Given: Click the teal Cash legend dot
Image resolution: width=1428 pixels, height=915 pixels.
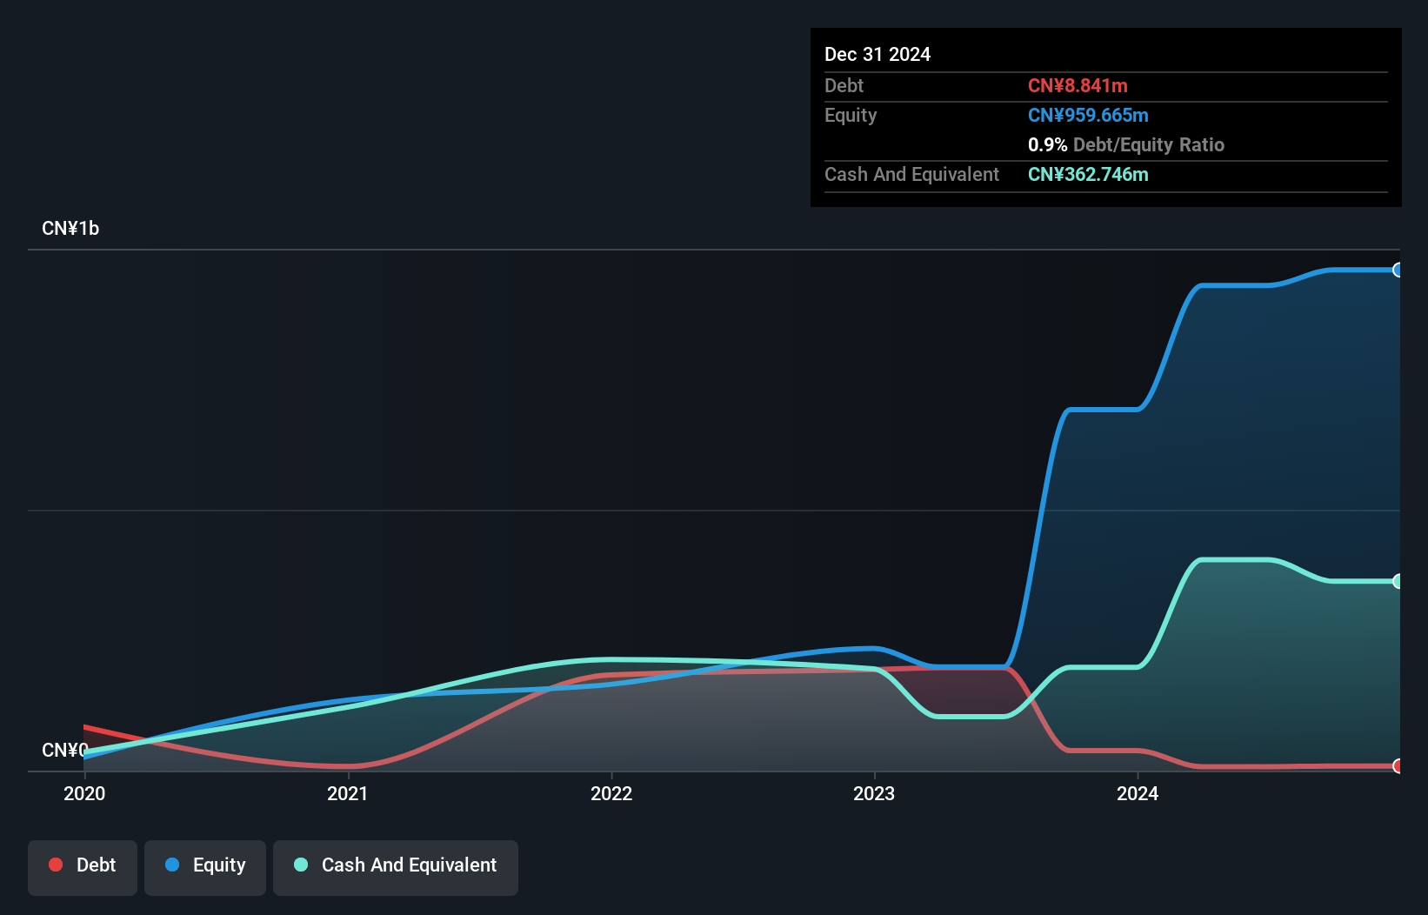Looking at the screenshot, I should pos(301,865).
